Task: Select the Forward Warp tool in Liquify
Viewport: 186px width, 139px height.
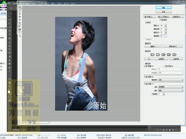Action: pyautogui.click(x=20, y=7)
